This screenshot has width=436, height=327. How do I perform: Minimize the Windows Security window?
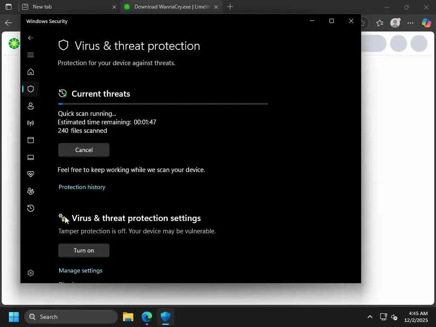pyautogui.click(x=312, y=21)
